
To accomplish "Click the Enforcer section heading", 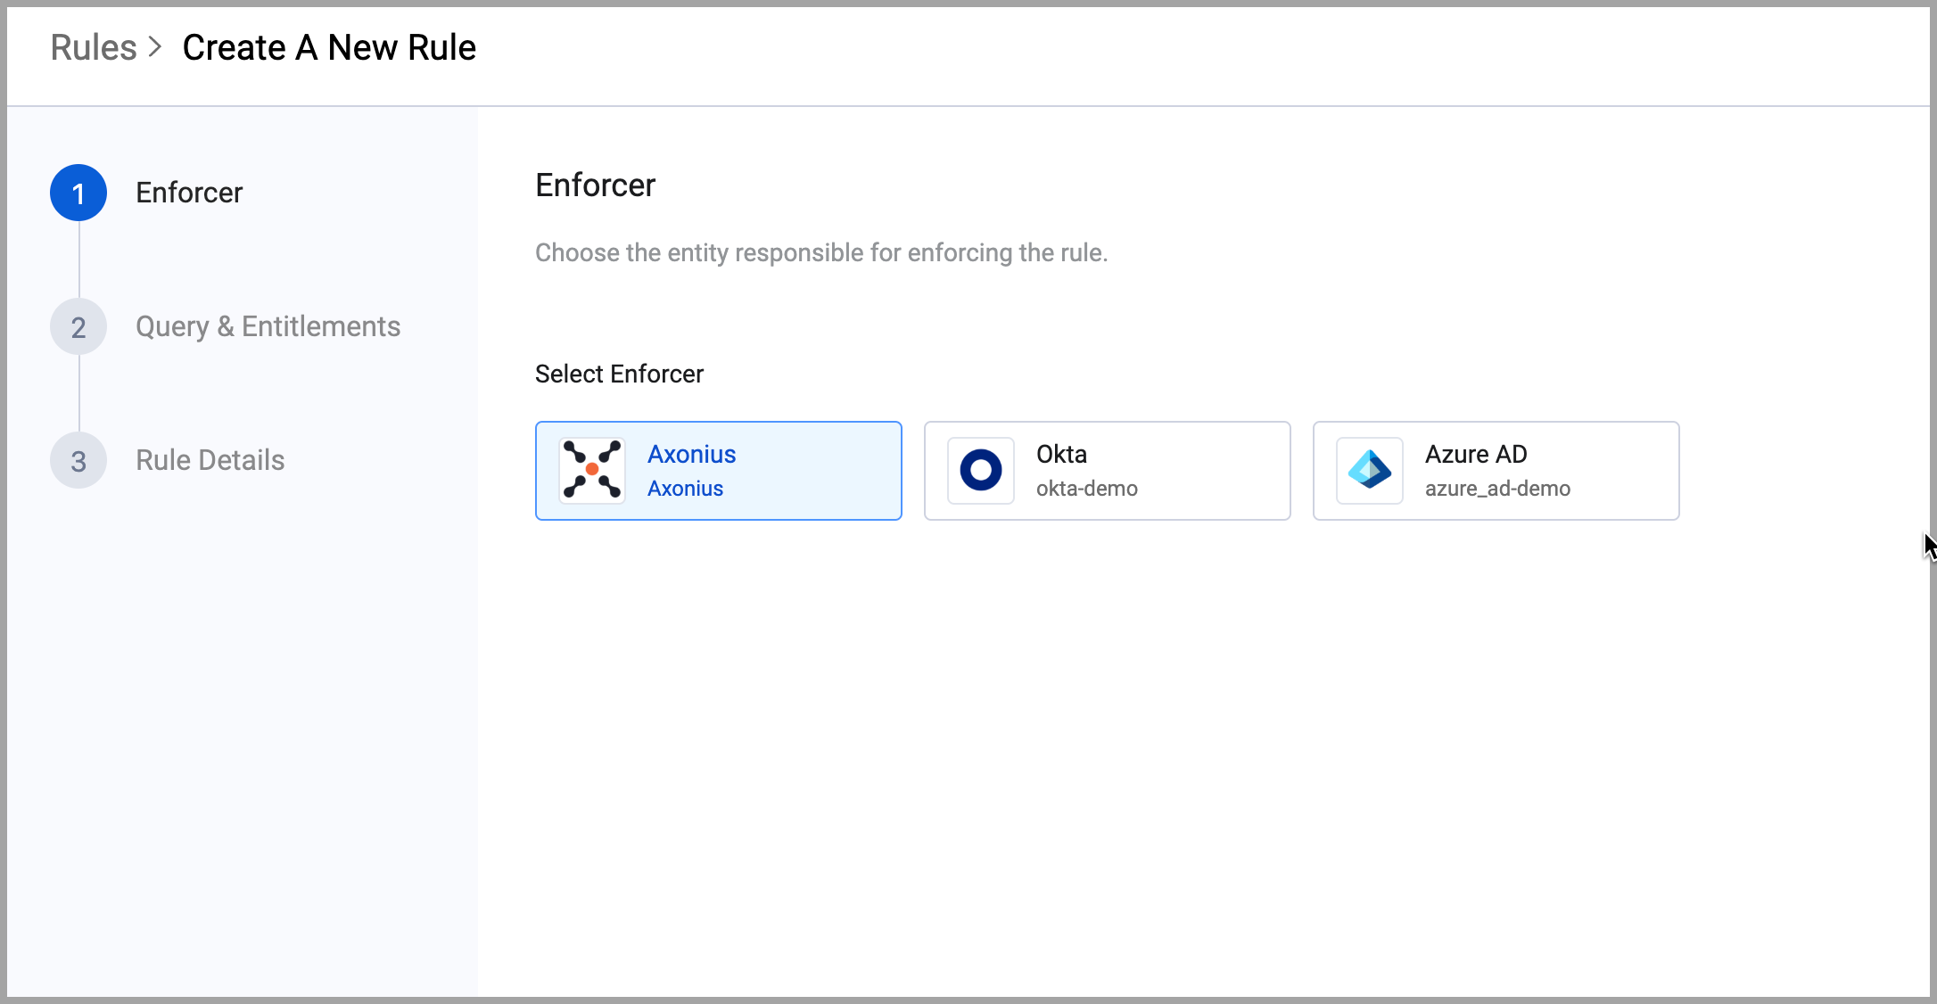I will coord(595,185).
